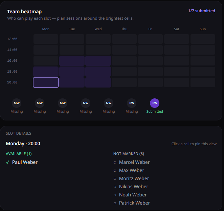Select the Saturday 20:00 heatmap cell
The width and height of the screenshot is (224, 211).
[x=177, y=82]
